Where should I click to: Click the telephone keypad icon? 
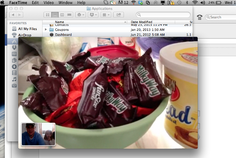point(199,17)
